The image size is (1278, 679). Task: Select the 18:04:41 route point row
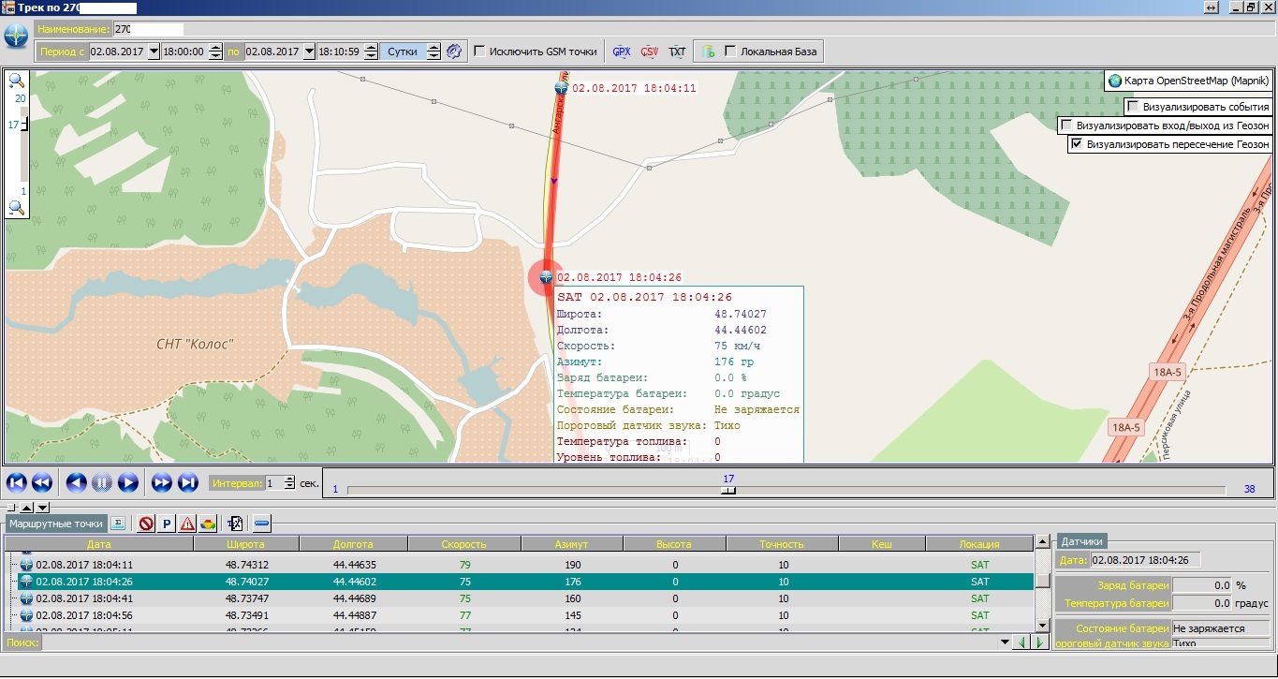[x=84, y=598]
